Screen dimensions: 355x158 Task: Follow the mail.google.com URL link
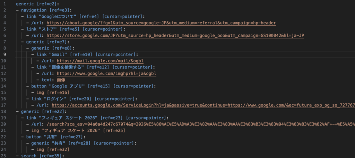pyautogui.click(x=100, y=61)
